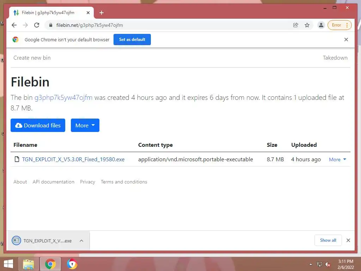361x271 pixels.
Task: Dismiss the default browser notification bar
Action: [346, 40]
